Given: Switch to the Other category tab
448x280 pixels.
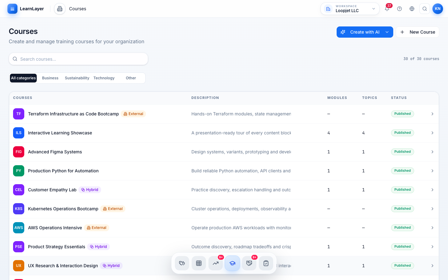Looking at the screenshot, I should pos(131,78).
